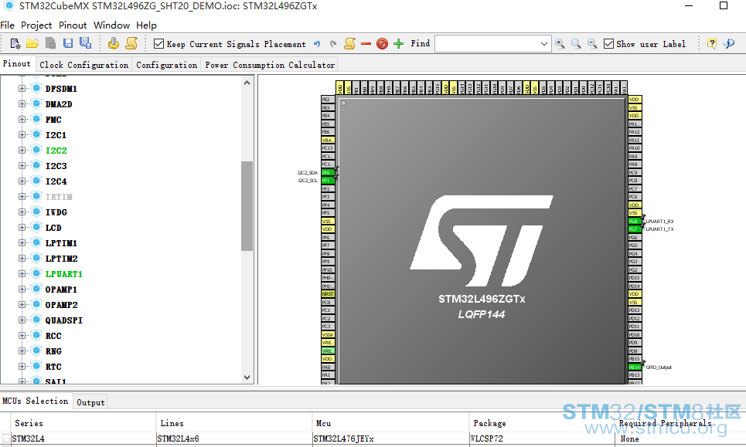Image resolution: width=746 pixels, height=447 pixels.
Task: Expand the DFSDM1 tree node
Action: [x=22, y=88]
